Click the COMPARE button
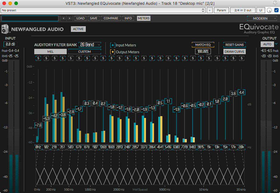Screen dimensions: 280x193 click(x=111, y=18)
